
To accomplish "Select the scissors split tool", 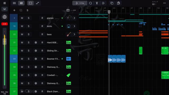I will [x=97, y=3].
